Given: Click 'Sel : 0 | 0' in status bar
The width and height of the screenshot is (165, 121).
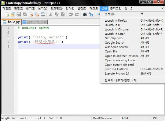Looking at the screenshot, I should (55, 118).
